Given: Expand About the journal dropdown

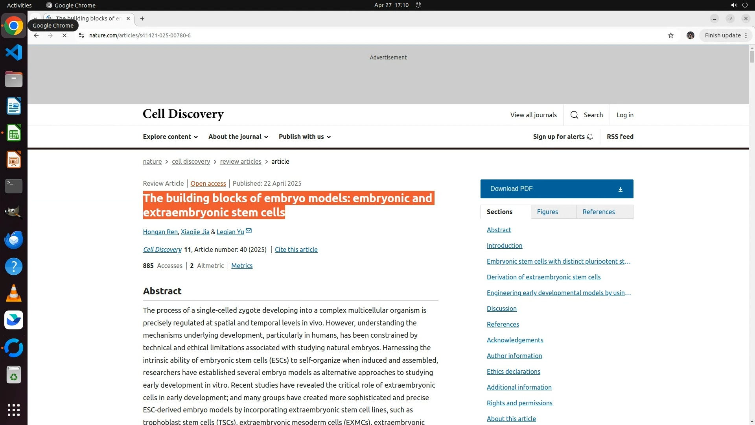Looking at the screenshot, I should click(238, 137).
